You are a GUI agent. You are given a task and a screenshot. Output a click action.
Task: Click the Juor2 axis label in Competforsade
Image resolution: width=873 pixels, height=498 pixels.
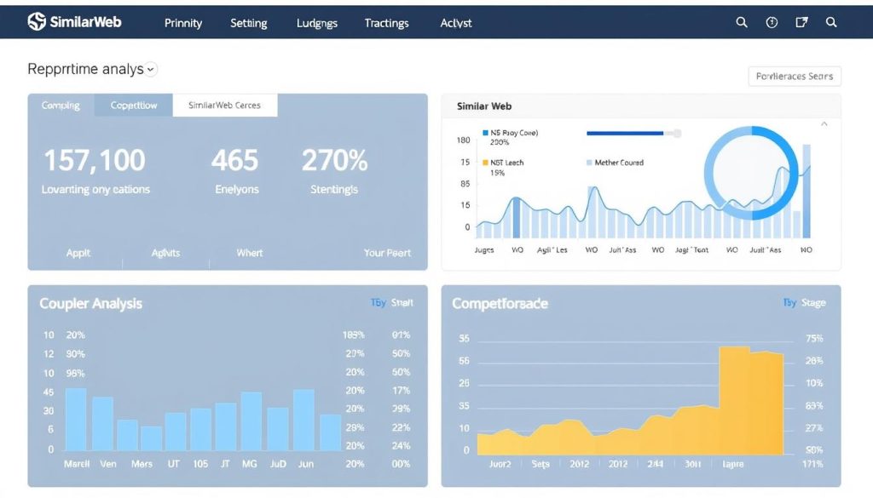coord(500,464)
